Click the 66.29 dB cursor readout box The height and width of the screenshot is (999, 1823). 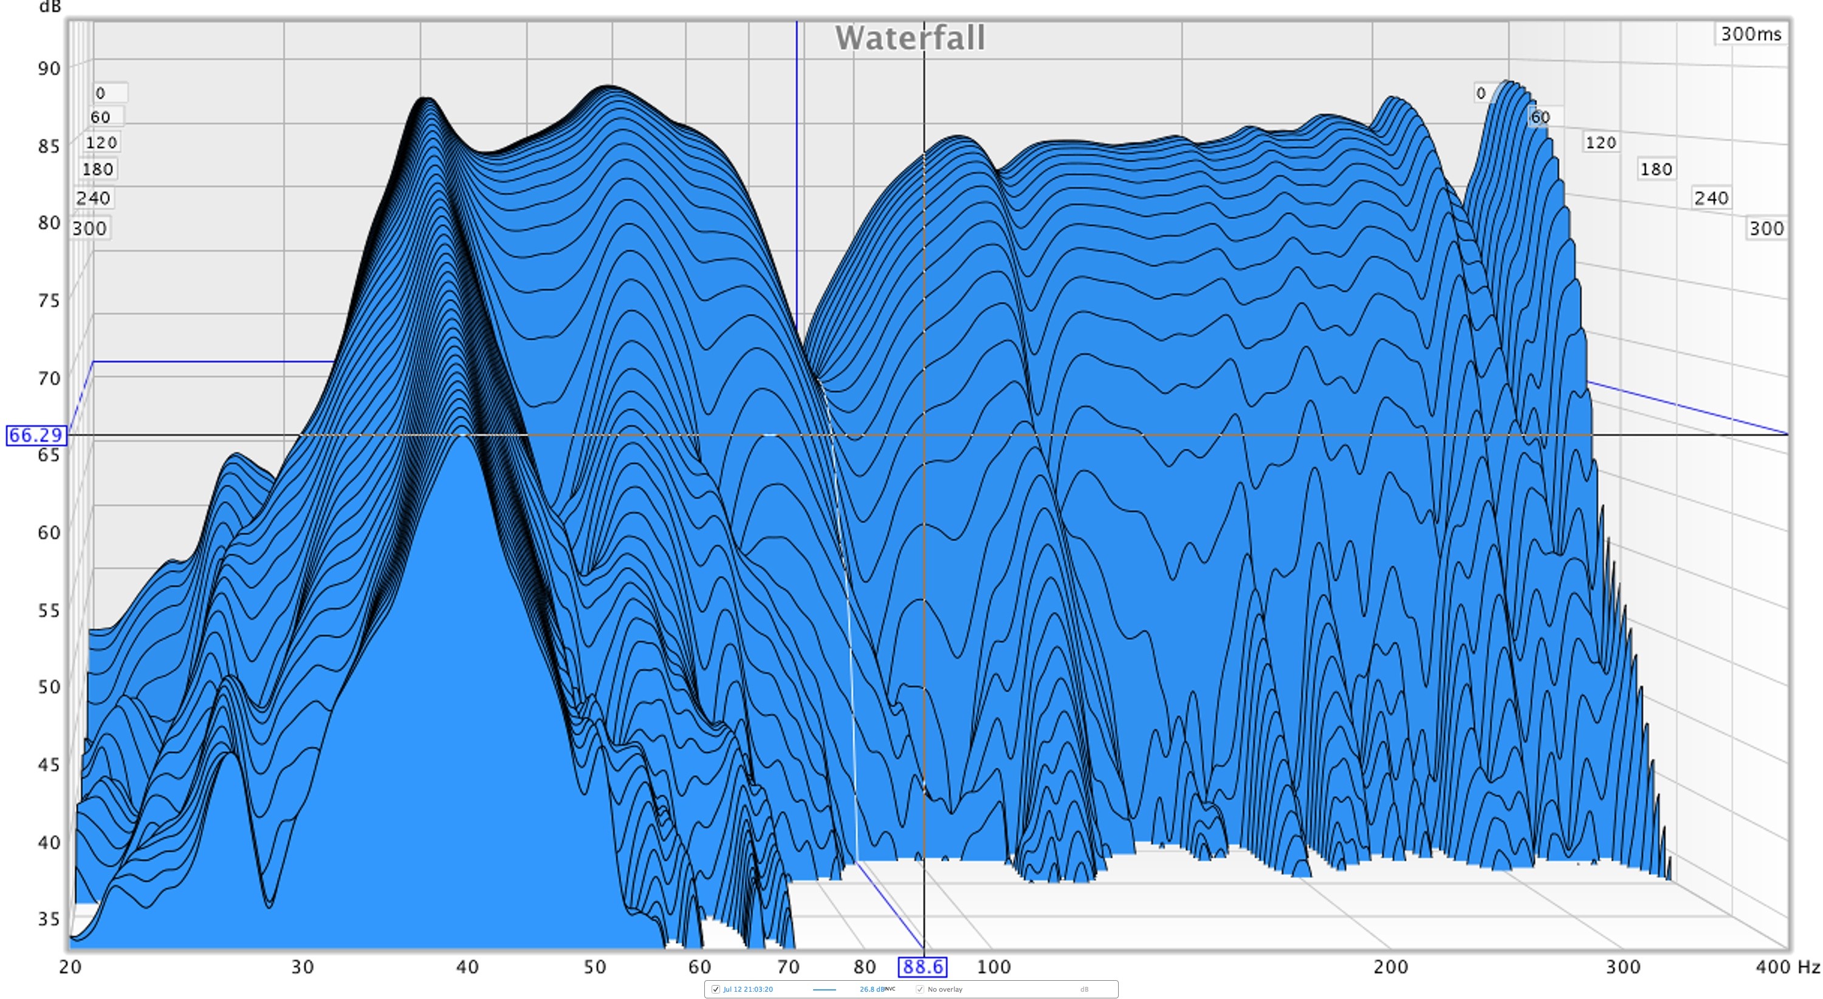[36, 435]
